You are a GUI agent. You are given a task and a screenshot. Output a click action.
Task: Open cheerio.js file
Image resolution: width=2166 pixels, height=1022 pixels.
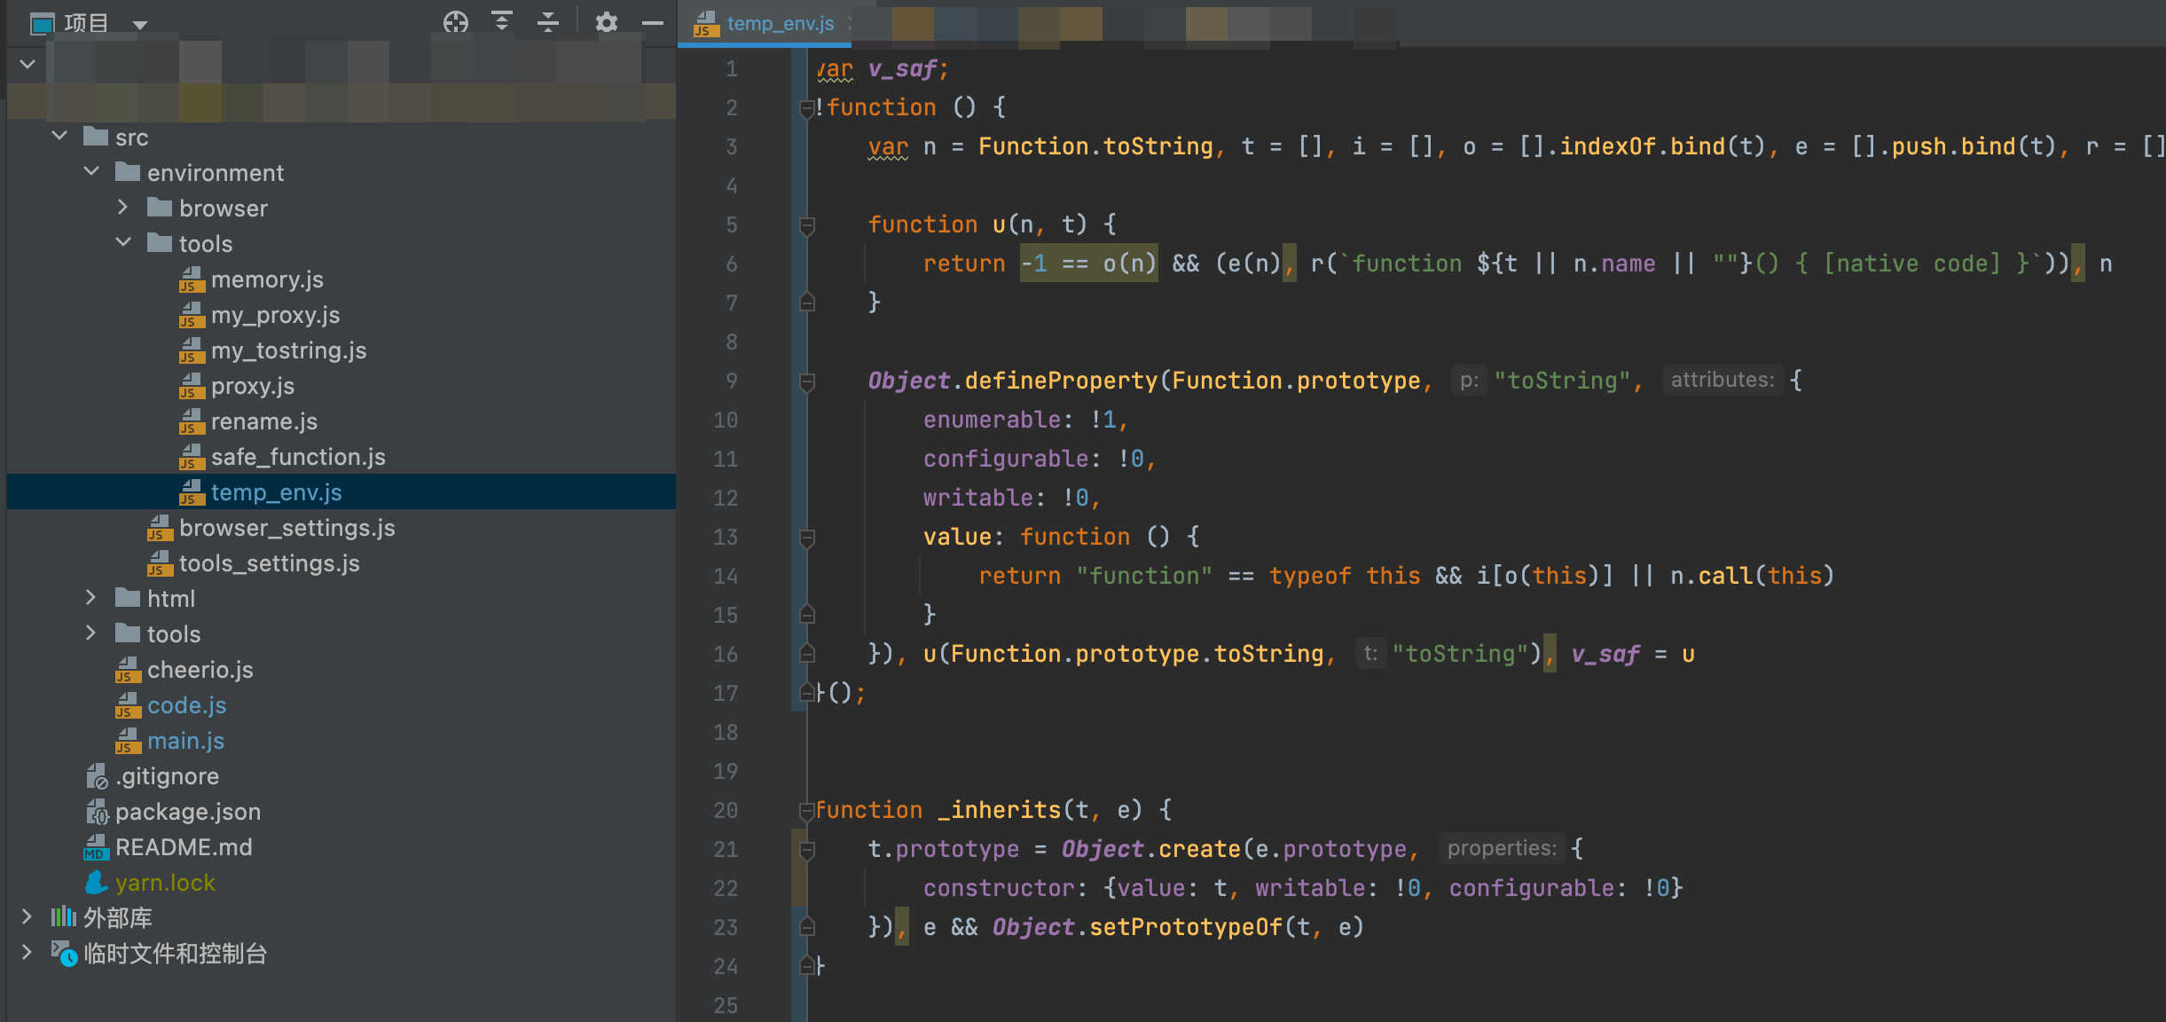click(x=200, y=670)
